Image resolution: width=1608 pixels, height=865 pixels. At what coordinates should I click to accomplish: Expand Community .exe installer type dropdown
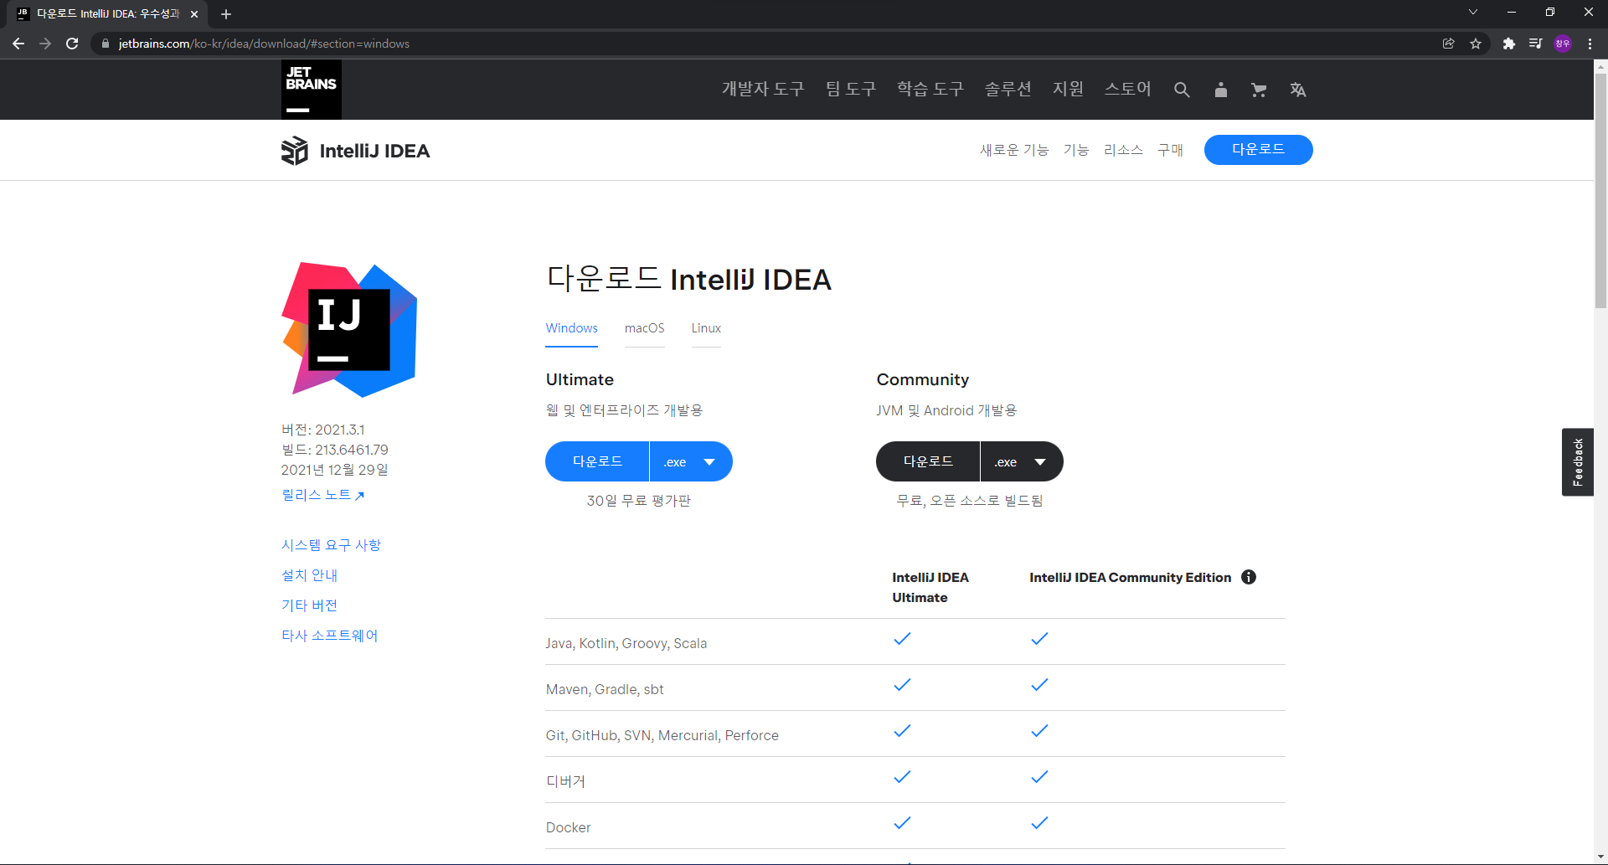pyautogui.click(x=1022, y=461)
